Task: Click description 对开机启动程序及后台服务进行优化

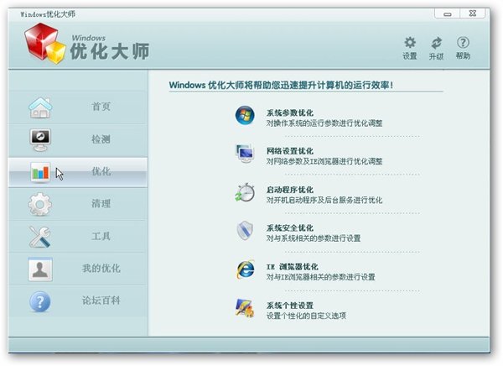Action: (x=324, y=200)
